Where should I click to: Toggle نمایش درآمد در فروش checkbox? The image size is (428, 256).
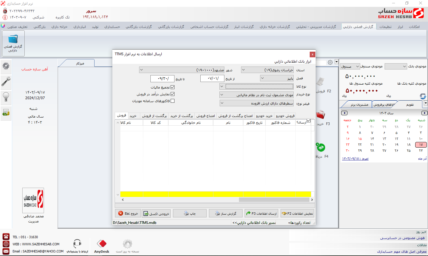click(173, 94)
